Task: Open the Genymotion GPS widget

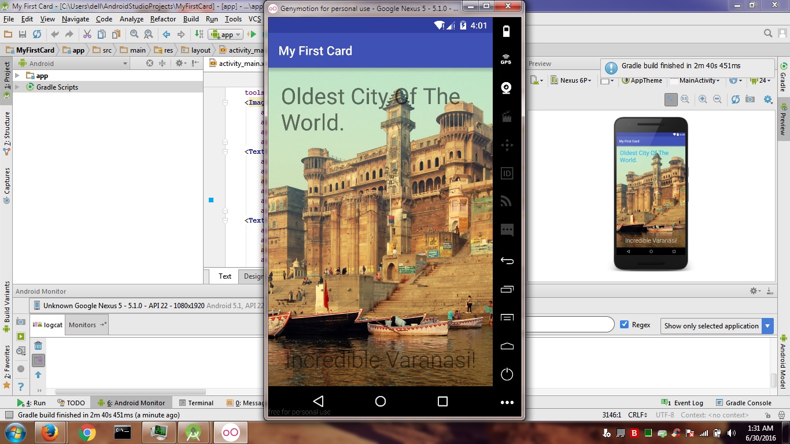Action: tap(507, 59)
